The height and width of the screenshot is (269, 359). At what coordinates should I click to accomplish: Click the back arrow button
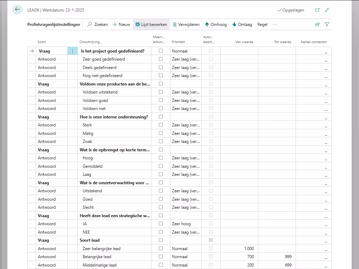click(x=17, y=10)
